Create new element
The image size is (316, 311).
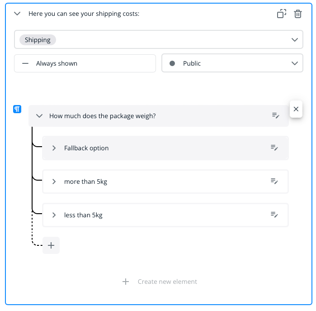(x=160, y=282)
